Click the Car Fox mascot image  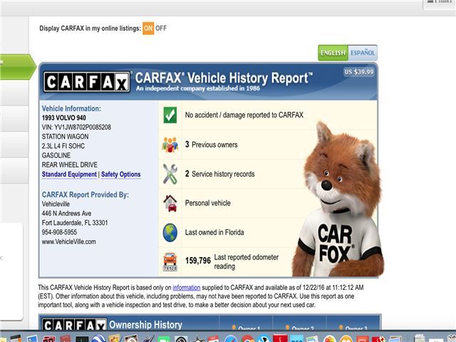pos(339,201)
